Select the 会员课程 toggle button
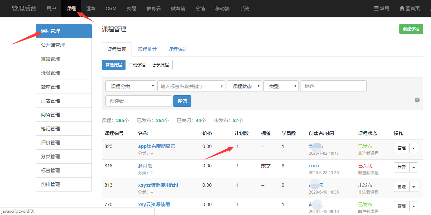Screen dimensions: 431x215 tap(160, 65)
